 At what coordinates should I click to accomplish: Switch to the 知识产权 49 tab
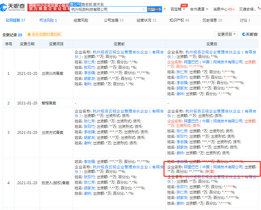coord(179,20)
